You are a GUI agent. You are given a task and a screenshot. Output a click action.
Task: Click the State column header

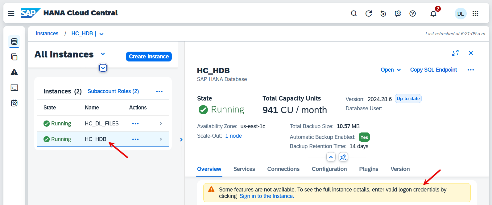point(50,108)
